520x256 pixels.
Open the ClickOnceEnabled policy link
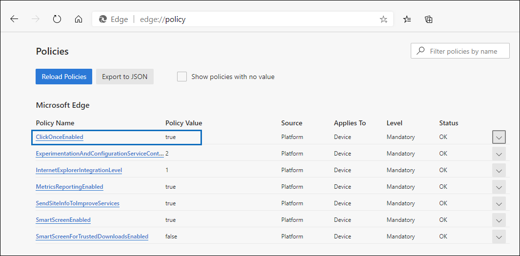pos(60,137)
